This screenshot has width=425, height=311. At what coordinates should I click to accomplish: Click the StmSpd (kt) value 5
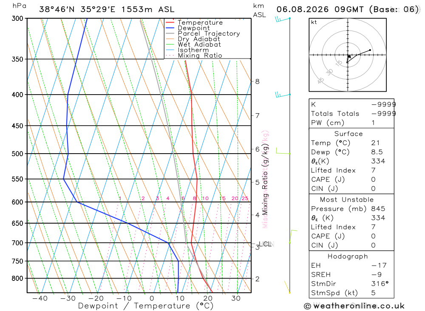pos(374,293)
